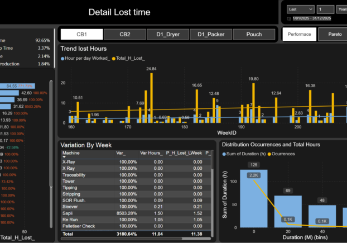
Task: Click the yellow Ocurrences legend marker
Action: pos(269,154)
